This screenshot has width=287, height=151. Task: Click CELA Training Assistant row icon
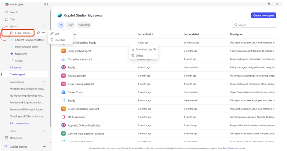[63, 84]
